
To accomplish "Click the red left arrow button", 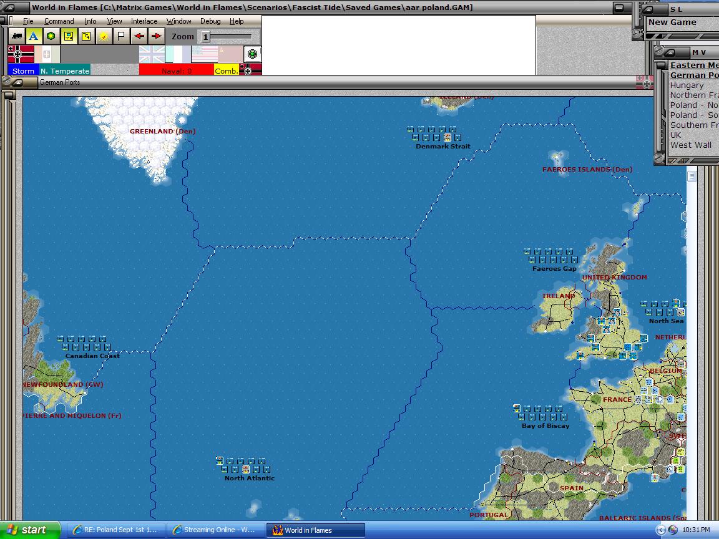I will click(x=139, y=36).
